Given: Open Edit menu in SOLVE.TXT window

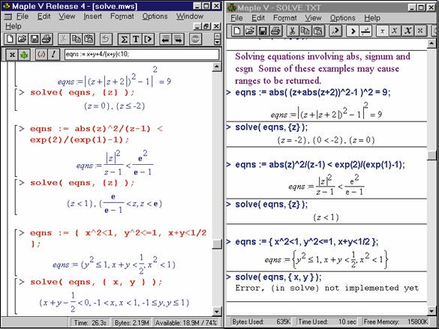Looking at the screenshot, I should [x=258, y=18].
